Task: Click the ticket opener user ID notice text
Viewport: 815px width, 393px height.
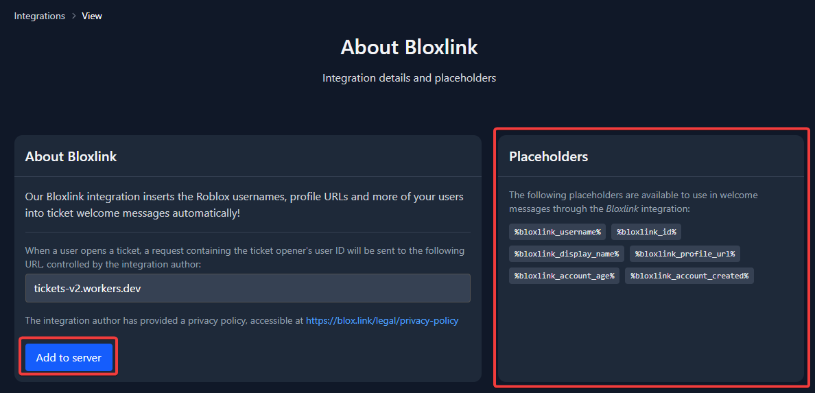Action: pyautogui.click(x=245, y=257)
